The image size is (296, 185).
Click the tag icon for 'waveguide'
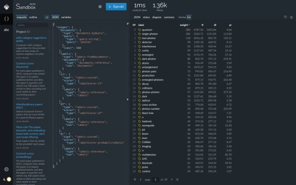click(x=139, y=125)
